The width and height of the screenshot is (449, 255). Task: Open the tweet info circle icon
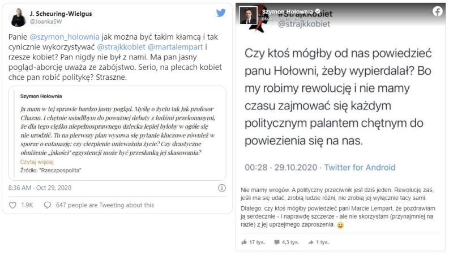(x=222, y=188)
